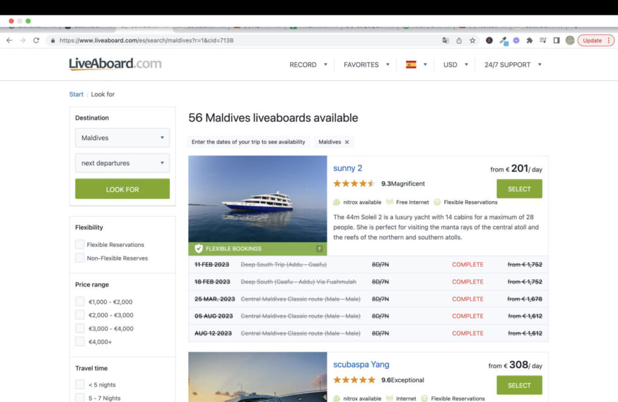Expand the FAVORITES menu arrow
The width and height of the screenshot is (618, 402).
[x=388, y=65]
